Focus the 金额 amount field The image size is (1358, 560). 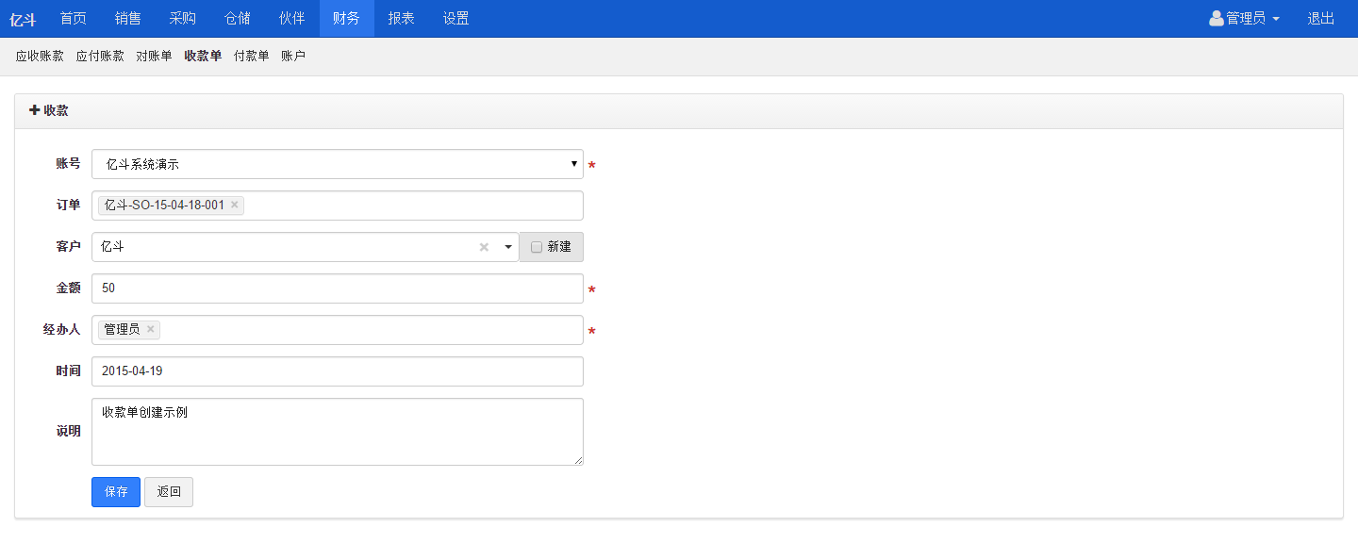coord(337,288)
